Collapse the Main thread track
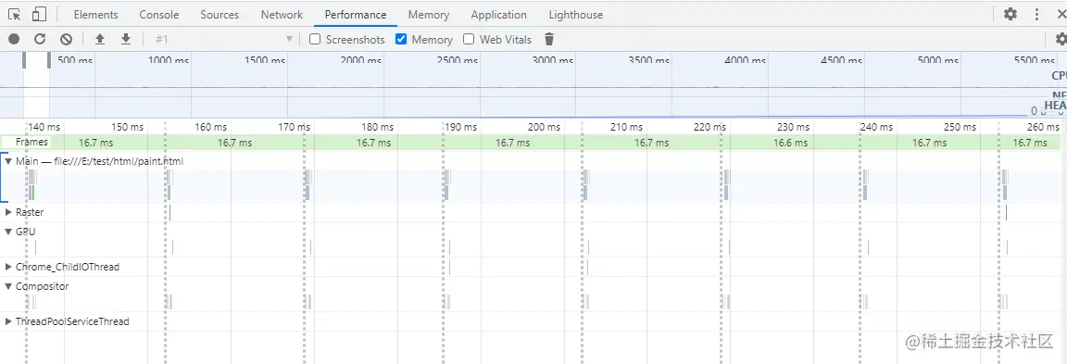 (x=9, y=162)
